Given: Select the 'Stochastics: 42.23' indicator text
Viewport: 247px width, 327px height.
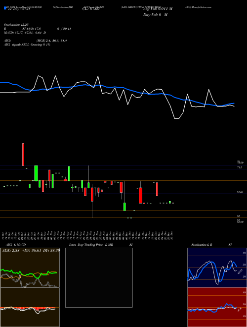Looking at the screenshot, I should [16, 25].
